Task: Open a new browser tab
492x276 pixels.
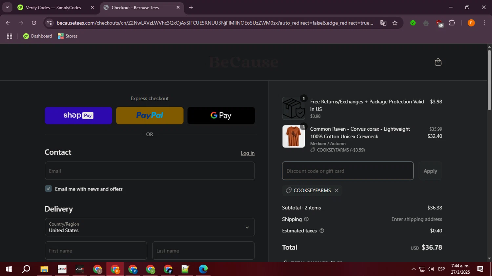Action: [x=191, y=8]
